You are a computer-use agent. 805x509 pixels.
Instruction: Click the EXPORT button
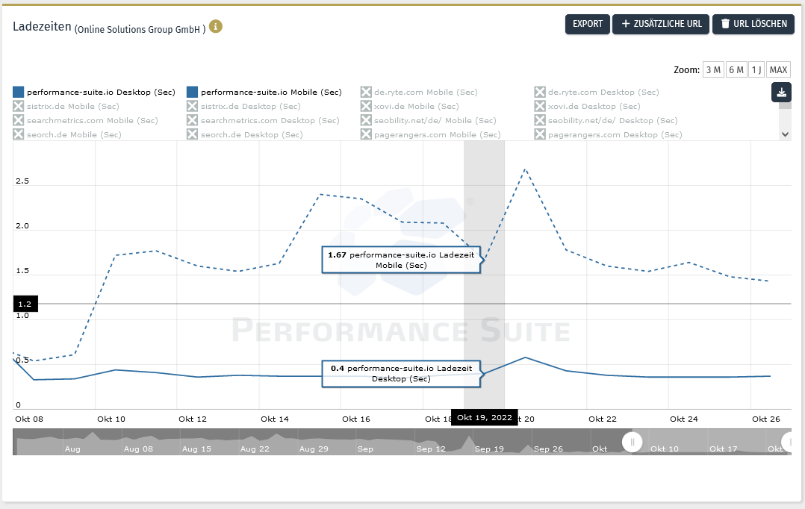(587, 24)
